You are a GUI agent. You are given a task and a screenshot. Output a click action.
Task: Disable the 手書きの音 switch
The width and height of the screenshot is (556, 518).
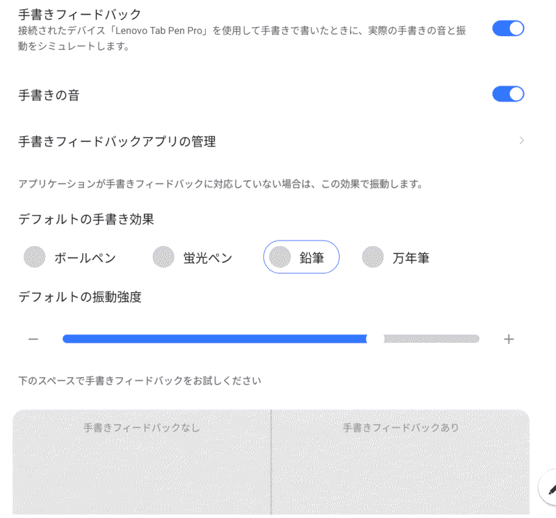(x=508, y=94)
